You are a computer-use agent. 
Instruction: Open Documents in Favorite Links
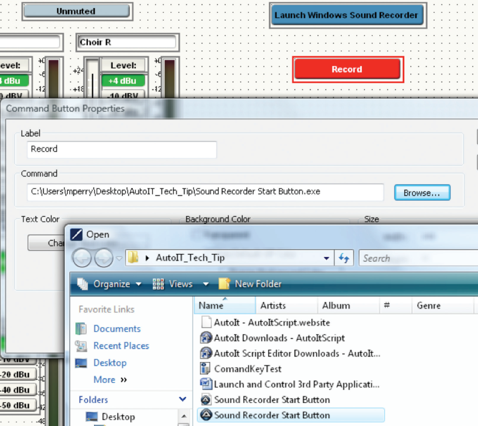tap(117, 329)
